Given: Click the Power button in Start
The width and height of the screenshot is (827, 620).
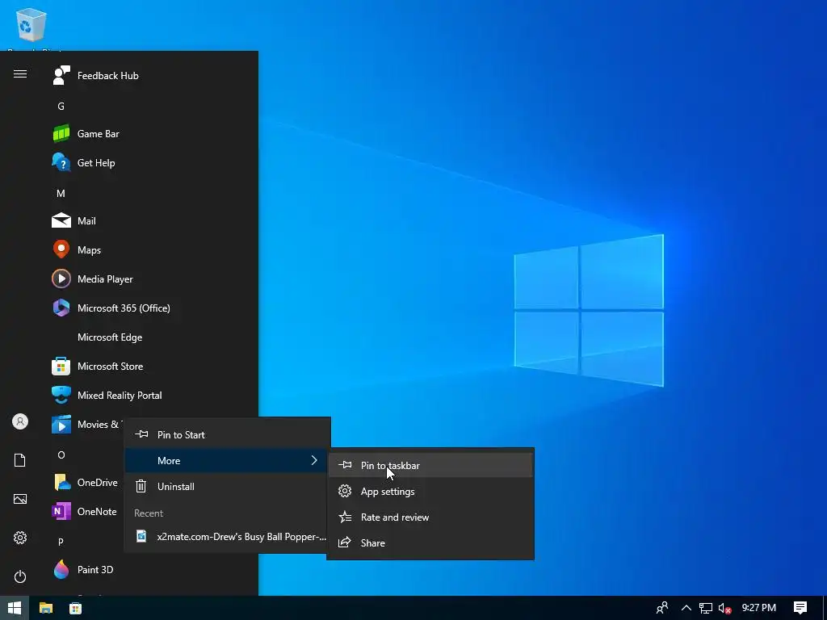Looking at the screenshot, I should coord(20,576).
